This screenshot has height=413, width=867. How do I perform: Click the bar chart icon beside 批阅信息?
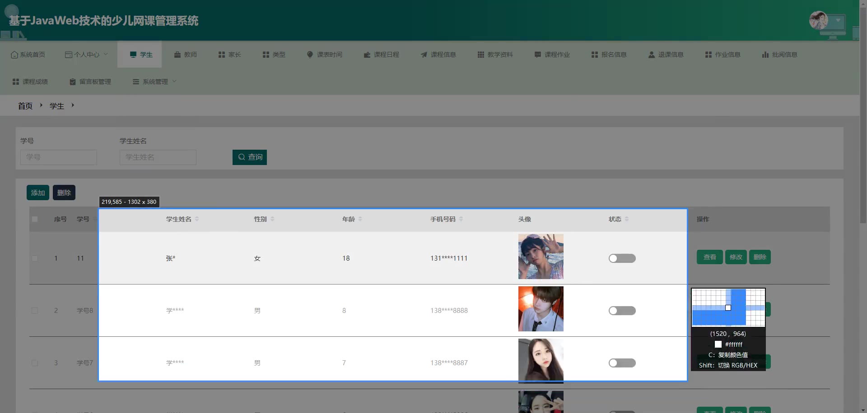pyautogui.click(x=765, y=55)
